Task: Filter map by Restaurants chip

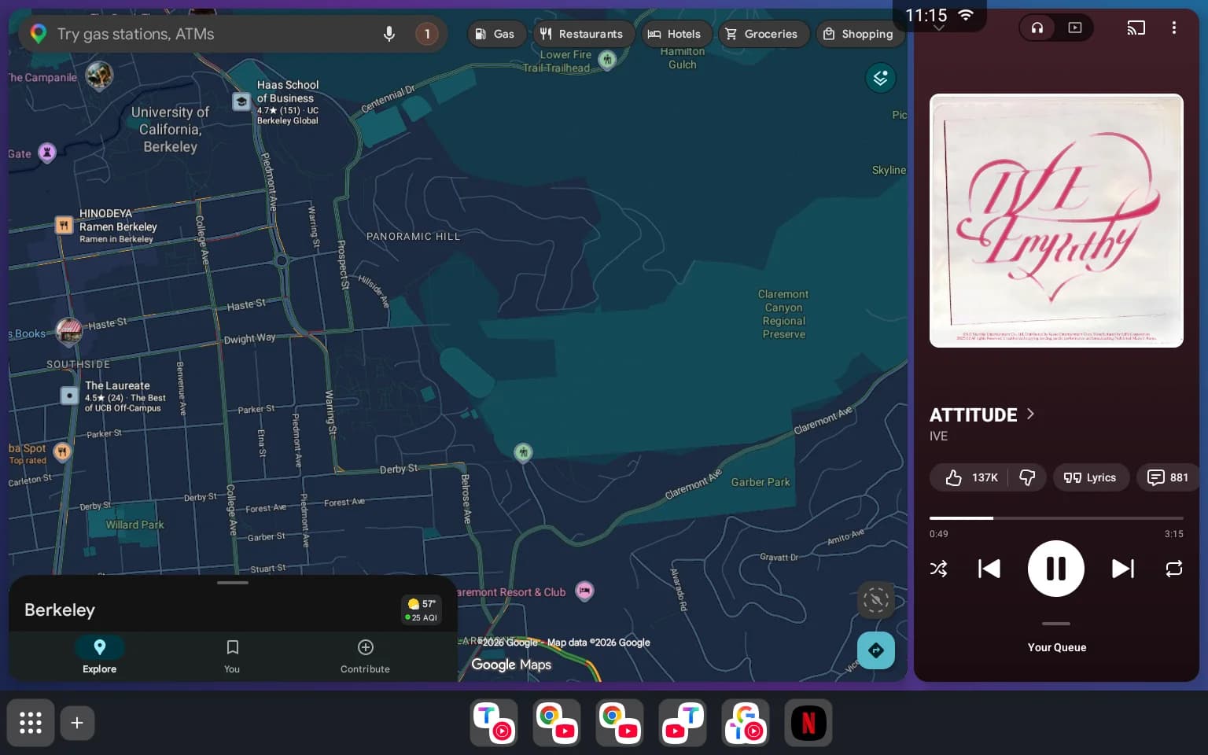Action: coord(581,34)
